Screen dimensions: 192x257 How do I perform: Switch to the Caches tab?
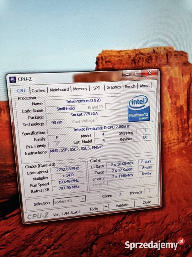click(38, 90)
